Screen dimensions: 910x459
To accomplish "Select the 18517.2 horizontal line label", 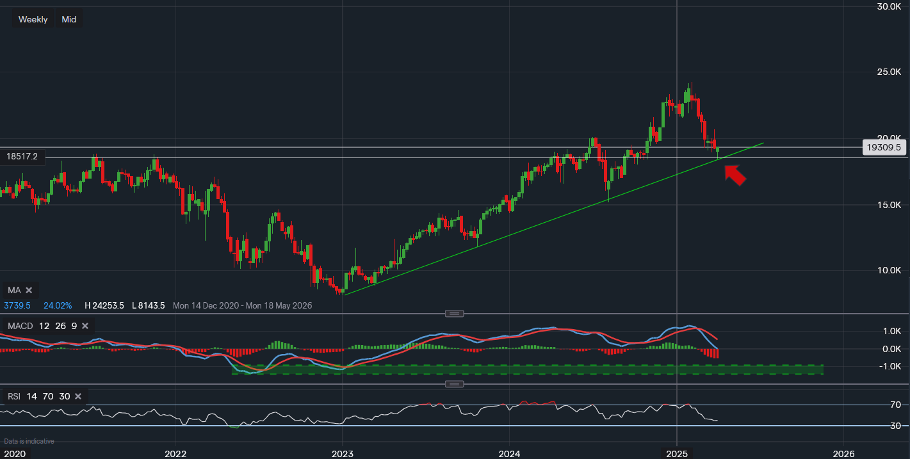I will 22,156.
